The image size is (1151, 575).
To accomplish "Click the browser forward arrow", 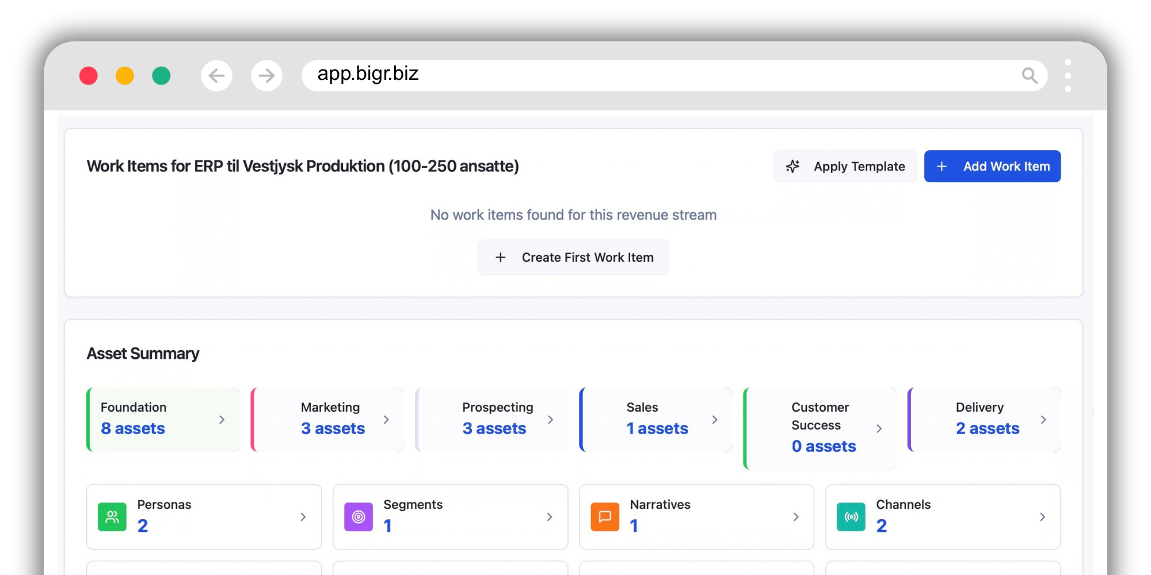I will (266, 75).
